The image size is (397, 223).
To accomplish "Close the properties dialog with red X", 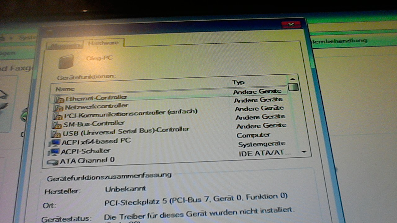I will click(291, 24).
